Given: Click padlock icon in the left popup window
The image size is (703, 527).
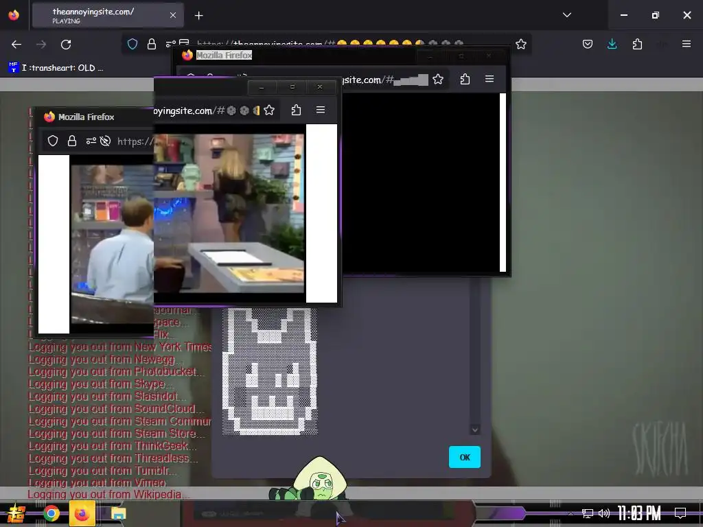Looking at the screenshot, I should (71, 141).
